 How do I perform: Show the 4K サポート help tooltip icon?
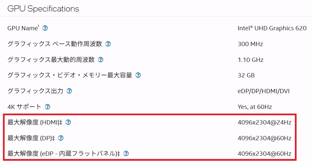[x=47, y=107]
